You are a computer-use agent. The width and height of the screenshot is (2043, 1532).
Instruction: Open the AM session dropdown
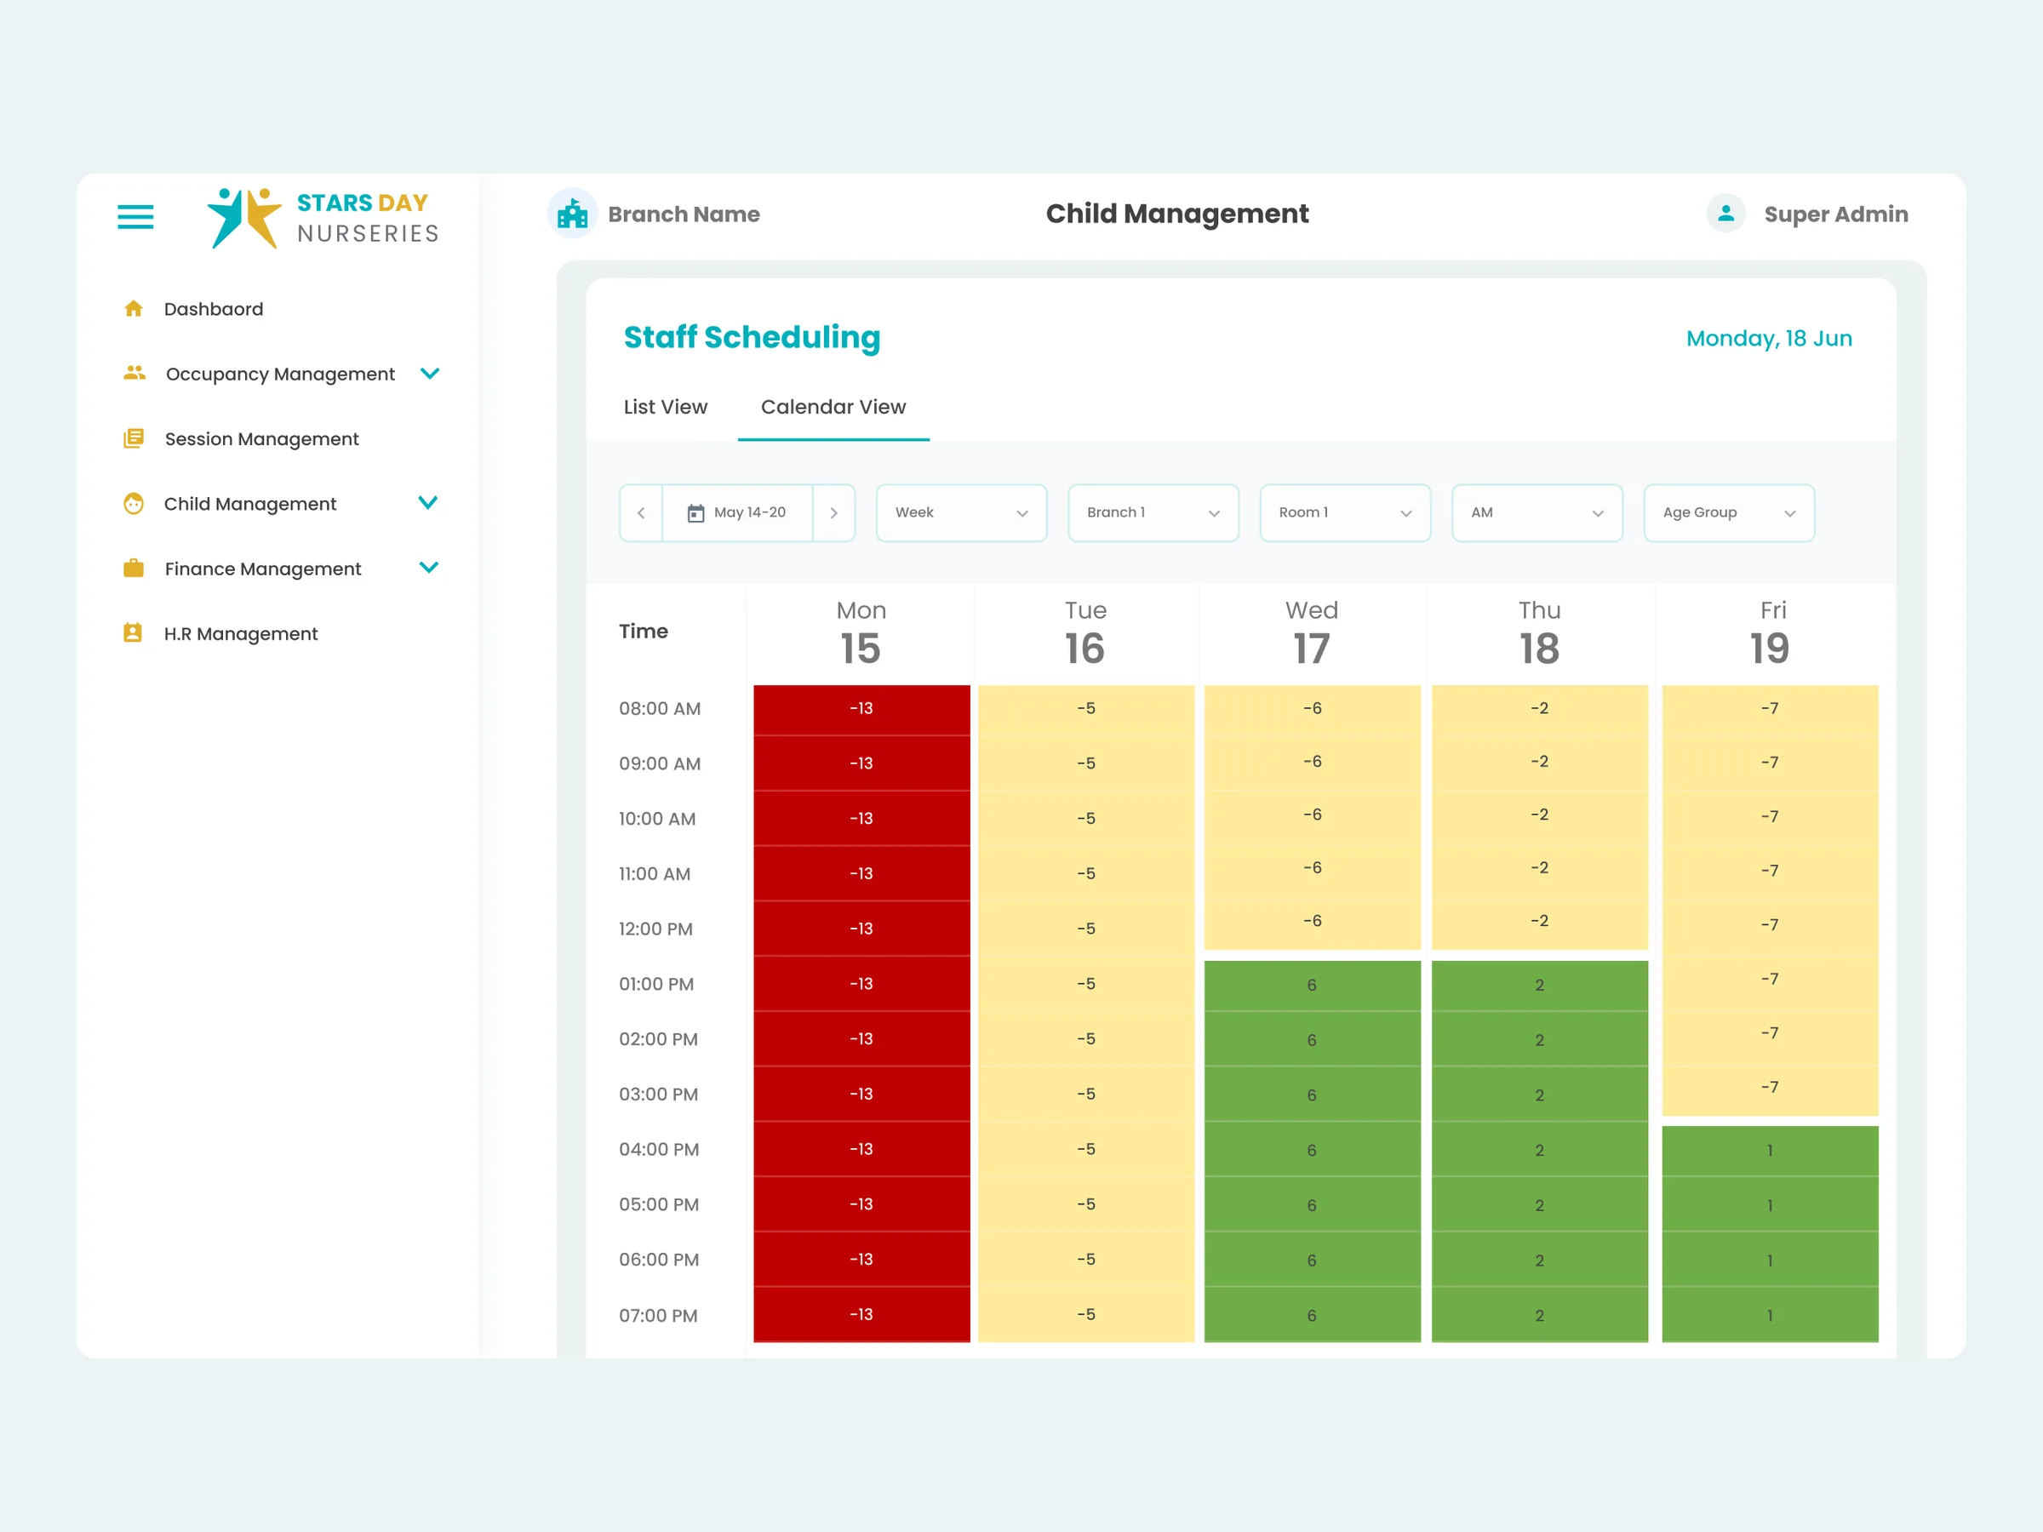pyautogui.click(x=1538, y=512)
